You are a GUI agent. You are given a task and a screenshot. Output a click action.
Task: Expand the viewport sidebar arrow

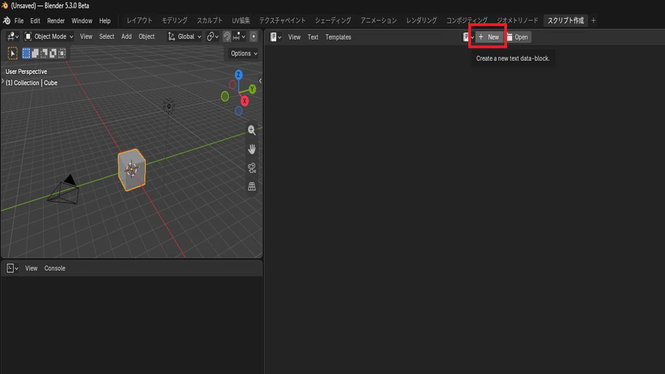pyautogui.click(x=260, y=81)
